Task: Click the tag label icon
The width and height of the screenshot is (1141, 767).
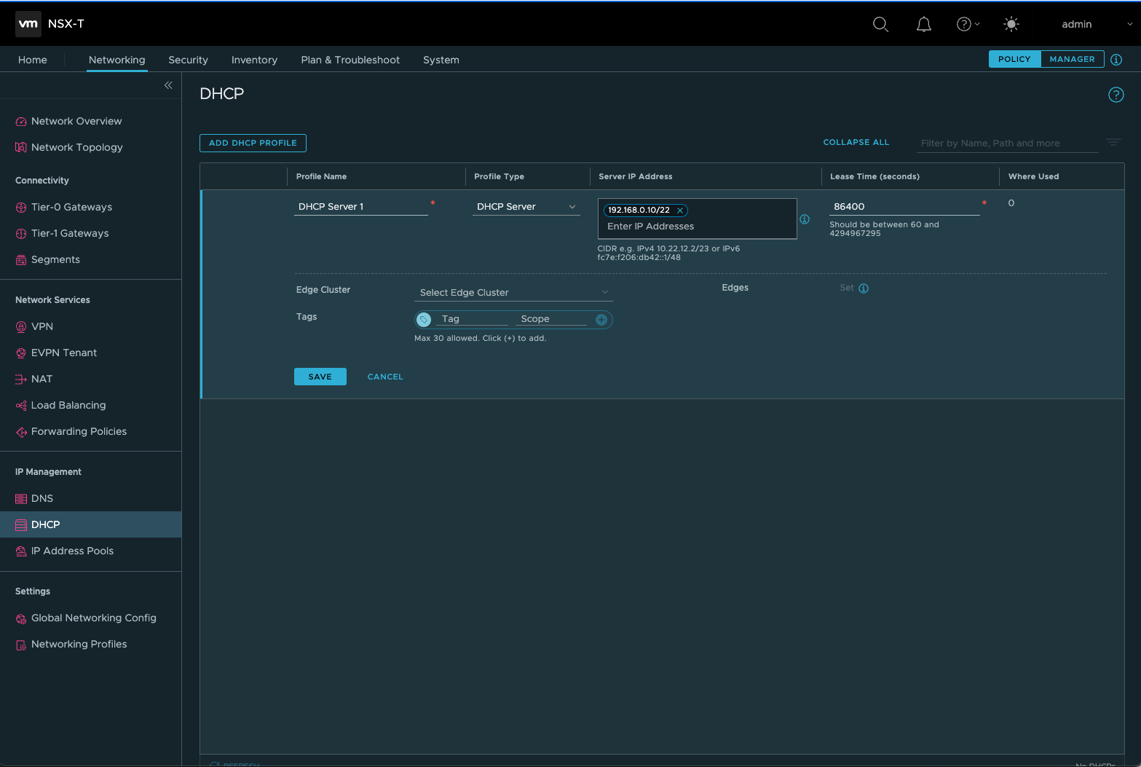Action: pos(424,320)
